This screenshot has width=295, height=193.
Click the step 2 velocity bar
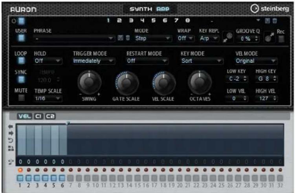(30, 140)
